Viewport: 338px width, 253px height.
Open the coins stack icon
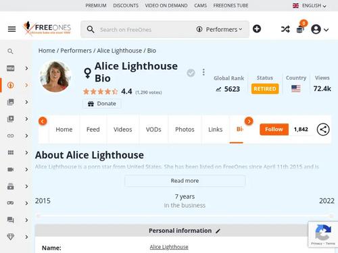pyautogui.click(x=300, y=29)
